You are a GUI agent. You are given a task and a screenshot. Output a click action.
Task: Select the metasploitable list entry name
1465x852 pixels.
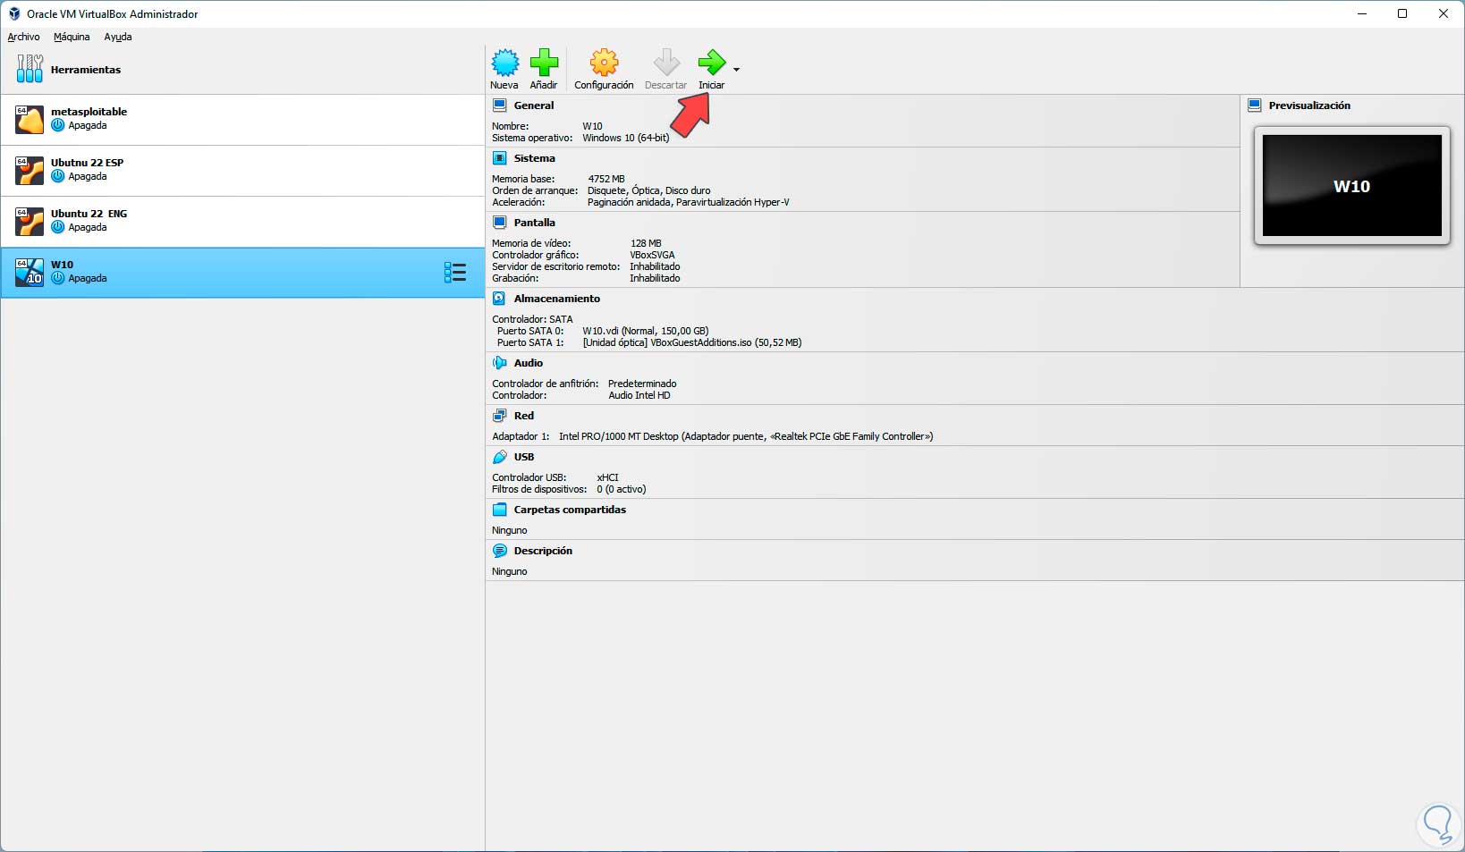tap(89, 112)
